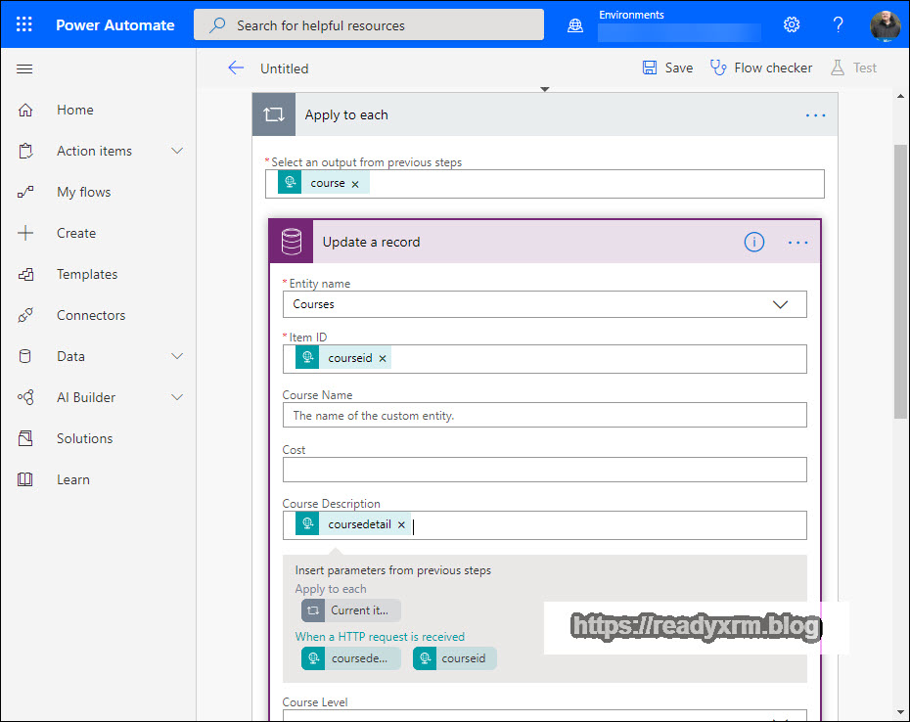
Task: Save the flow
Action: 667,68
